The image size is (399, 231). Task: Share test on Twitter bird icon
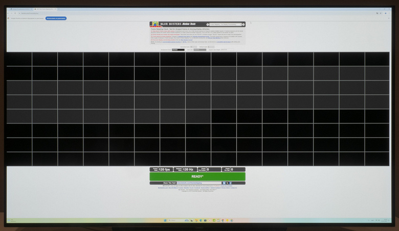tap(224, 183)
